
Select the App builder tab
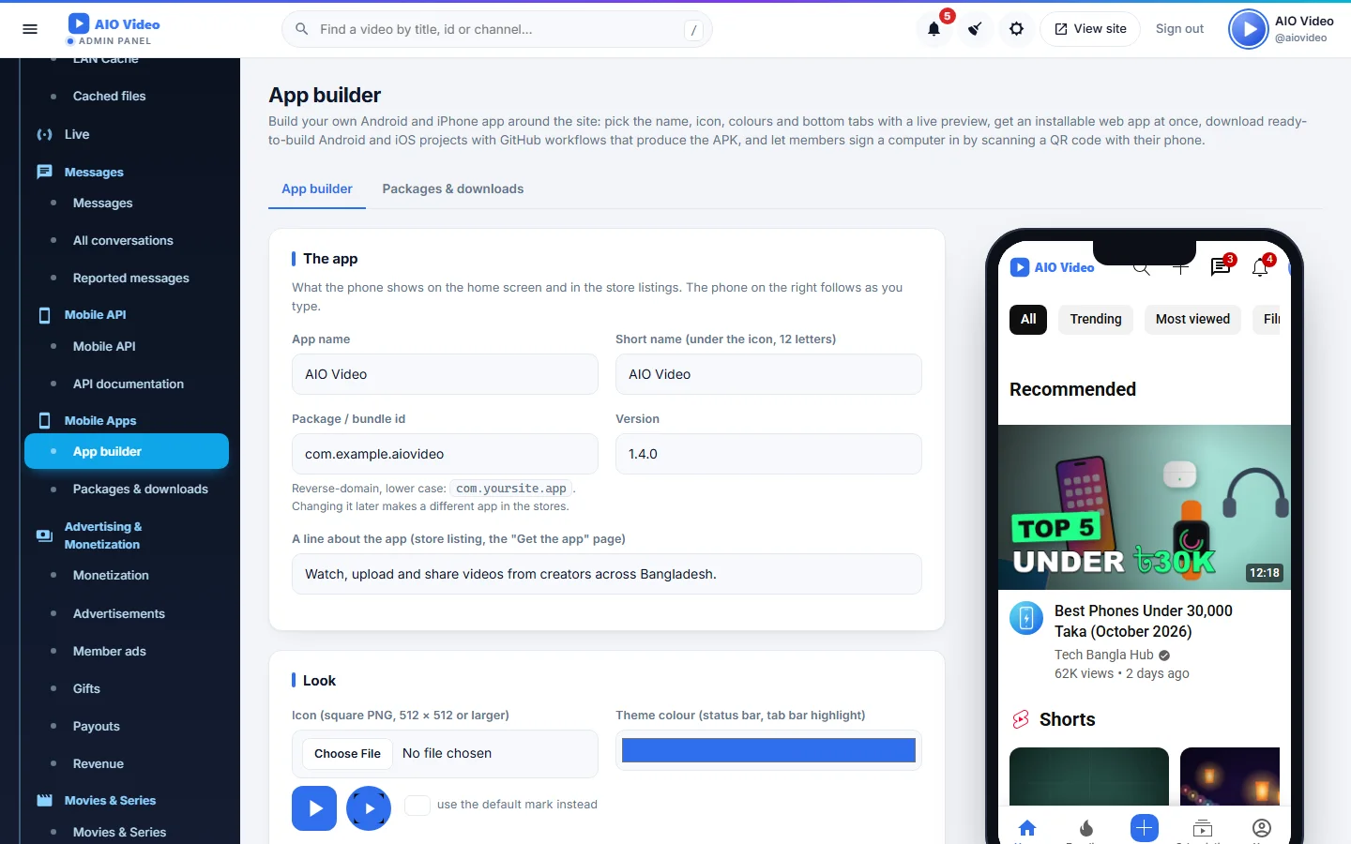(x=317, y=188)
